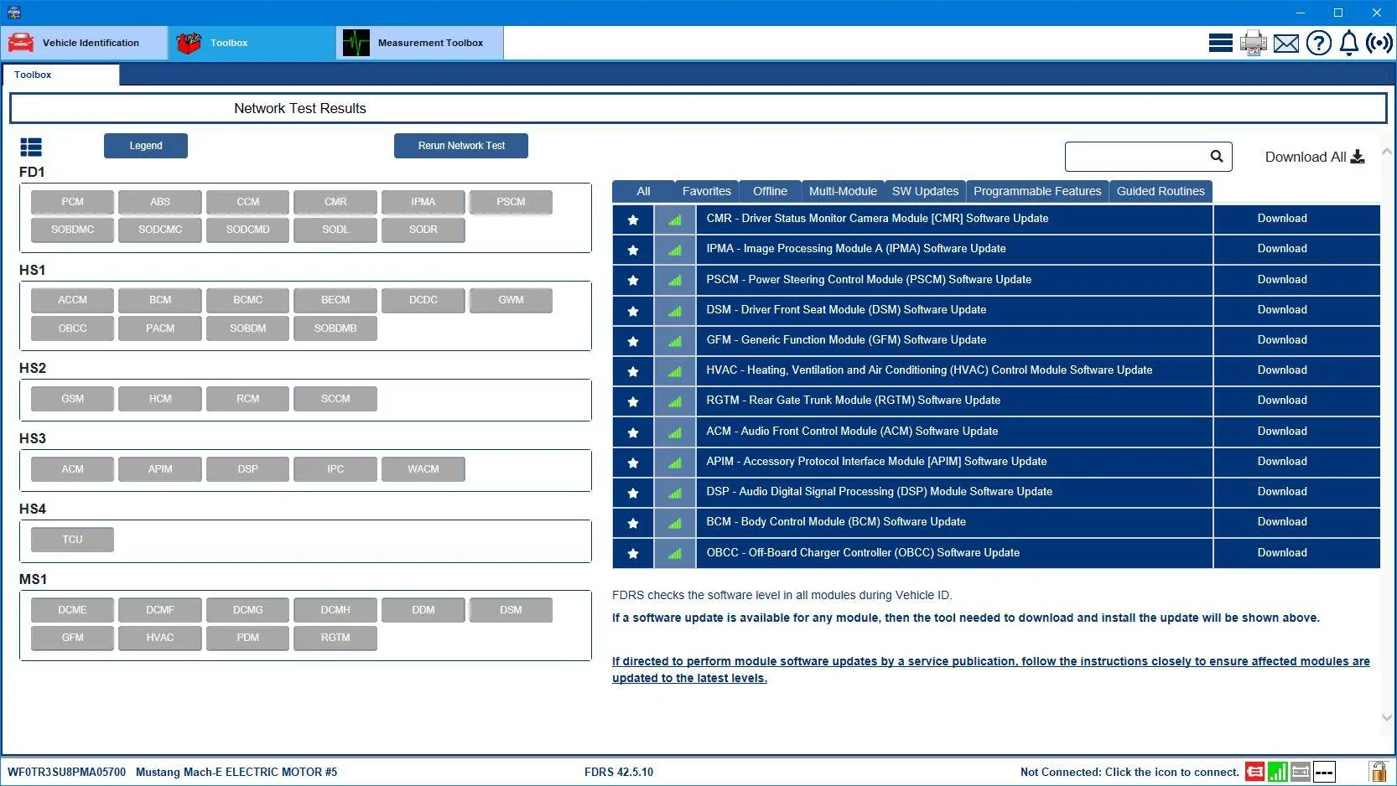
Task: Click the signal icon on the PSCM update row
Action: (675, 280)
